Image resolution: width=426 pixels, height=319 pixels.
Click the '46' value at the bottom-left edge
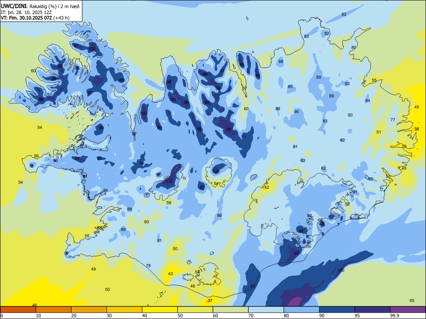pos(35,305)
